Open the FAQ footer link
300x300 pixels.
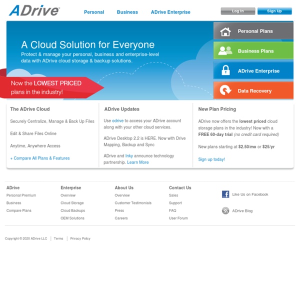click(x=172, y=210)
